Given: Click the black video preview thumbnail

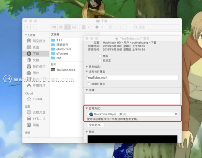Looking at the screenshot, I should (x=133, y=139).
